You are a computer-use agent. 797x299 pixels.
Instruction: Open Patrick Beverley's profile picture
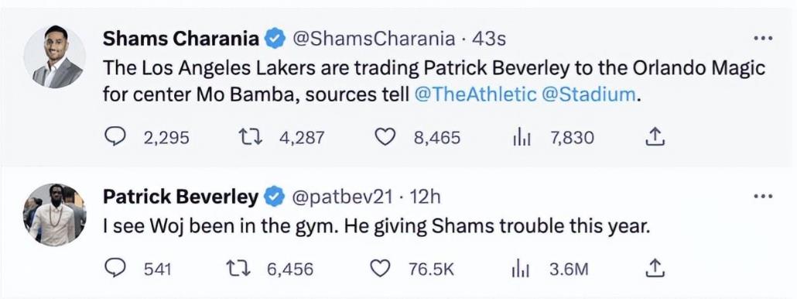[x=54, y=215]
